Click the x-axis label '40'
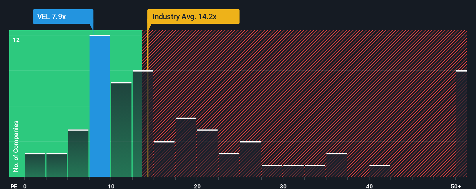476x189 pixels. click(369, 186)
